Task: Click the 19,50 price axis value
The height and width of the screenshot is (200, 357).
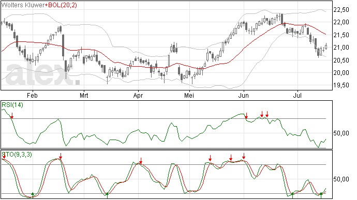Action: pos(341,85)
